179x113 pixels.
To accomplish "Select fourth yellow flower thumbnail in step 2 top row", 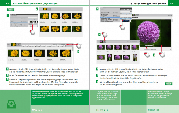I will pyautogui.click(x=77, y=16).
